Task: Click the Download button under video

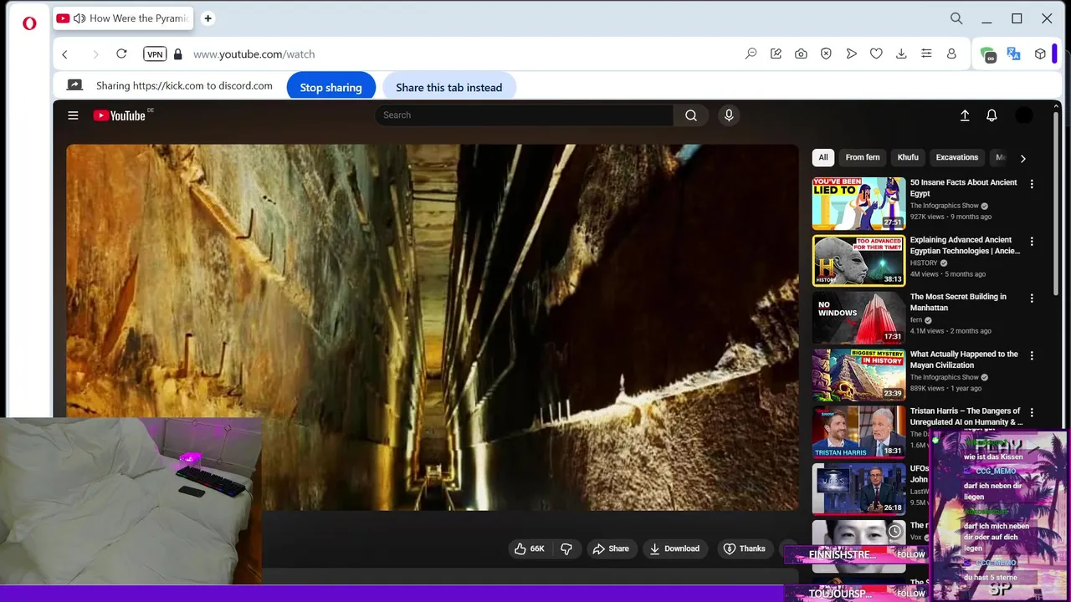Action: coord(674,548)
